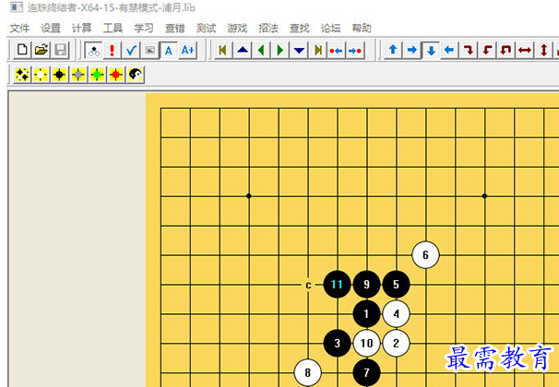Click the gray save disk icon

pyautogui.click(x=61, y=50)
